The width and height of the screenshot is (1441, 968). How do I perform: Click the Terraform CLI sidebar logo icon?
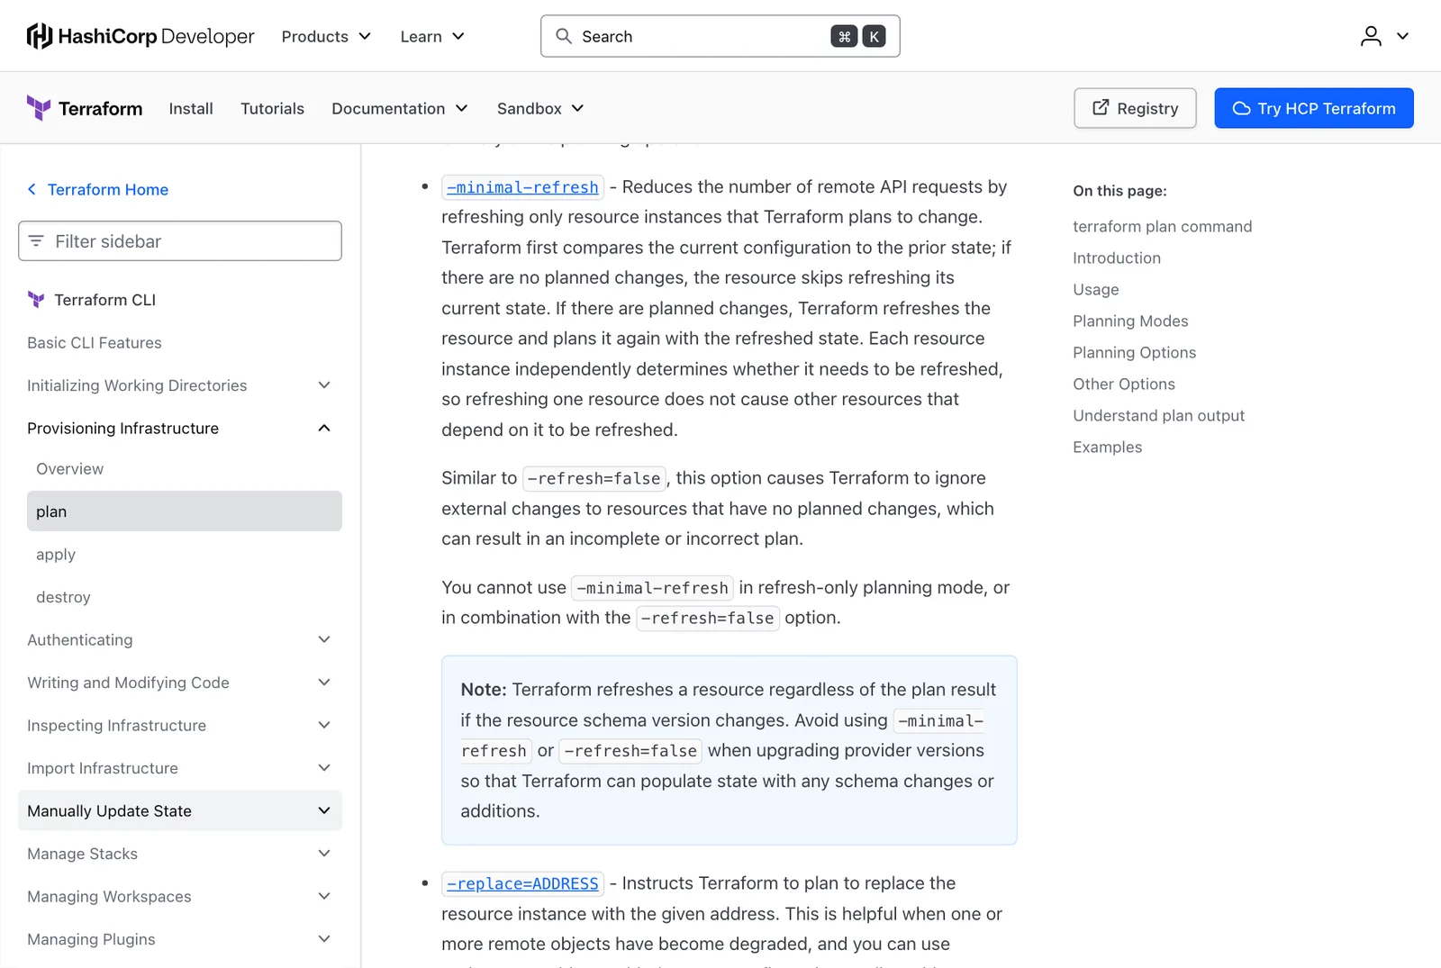(36, 300)
